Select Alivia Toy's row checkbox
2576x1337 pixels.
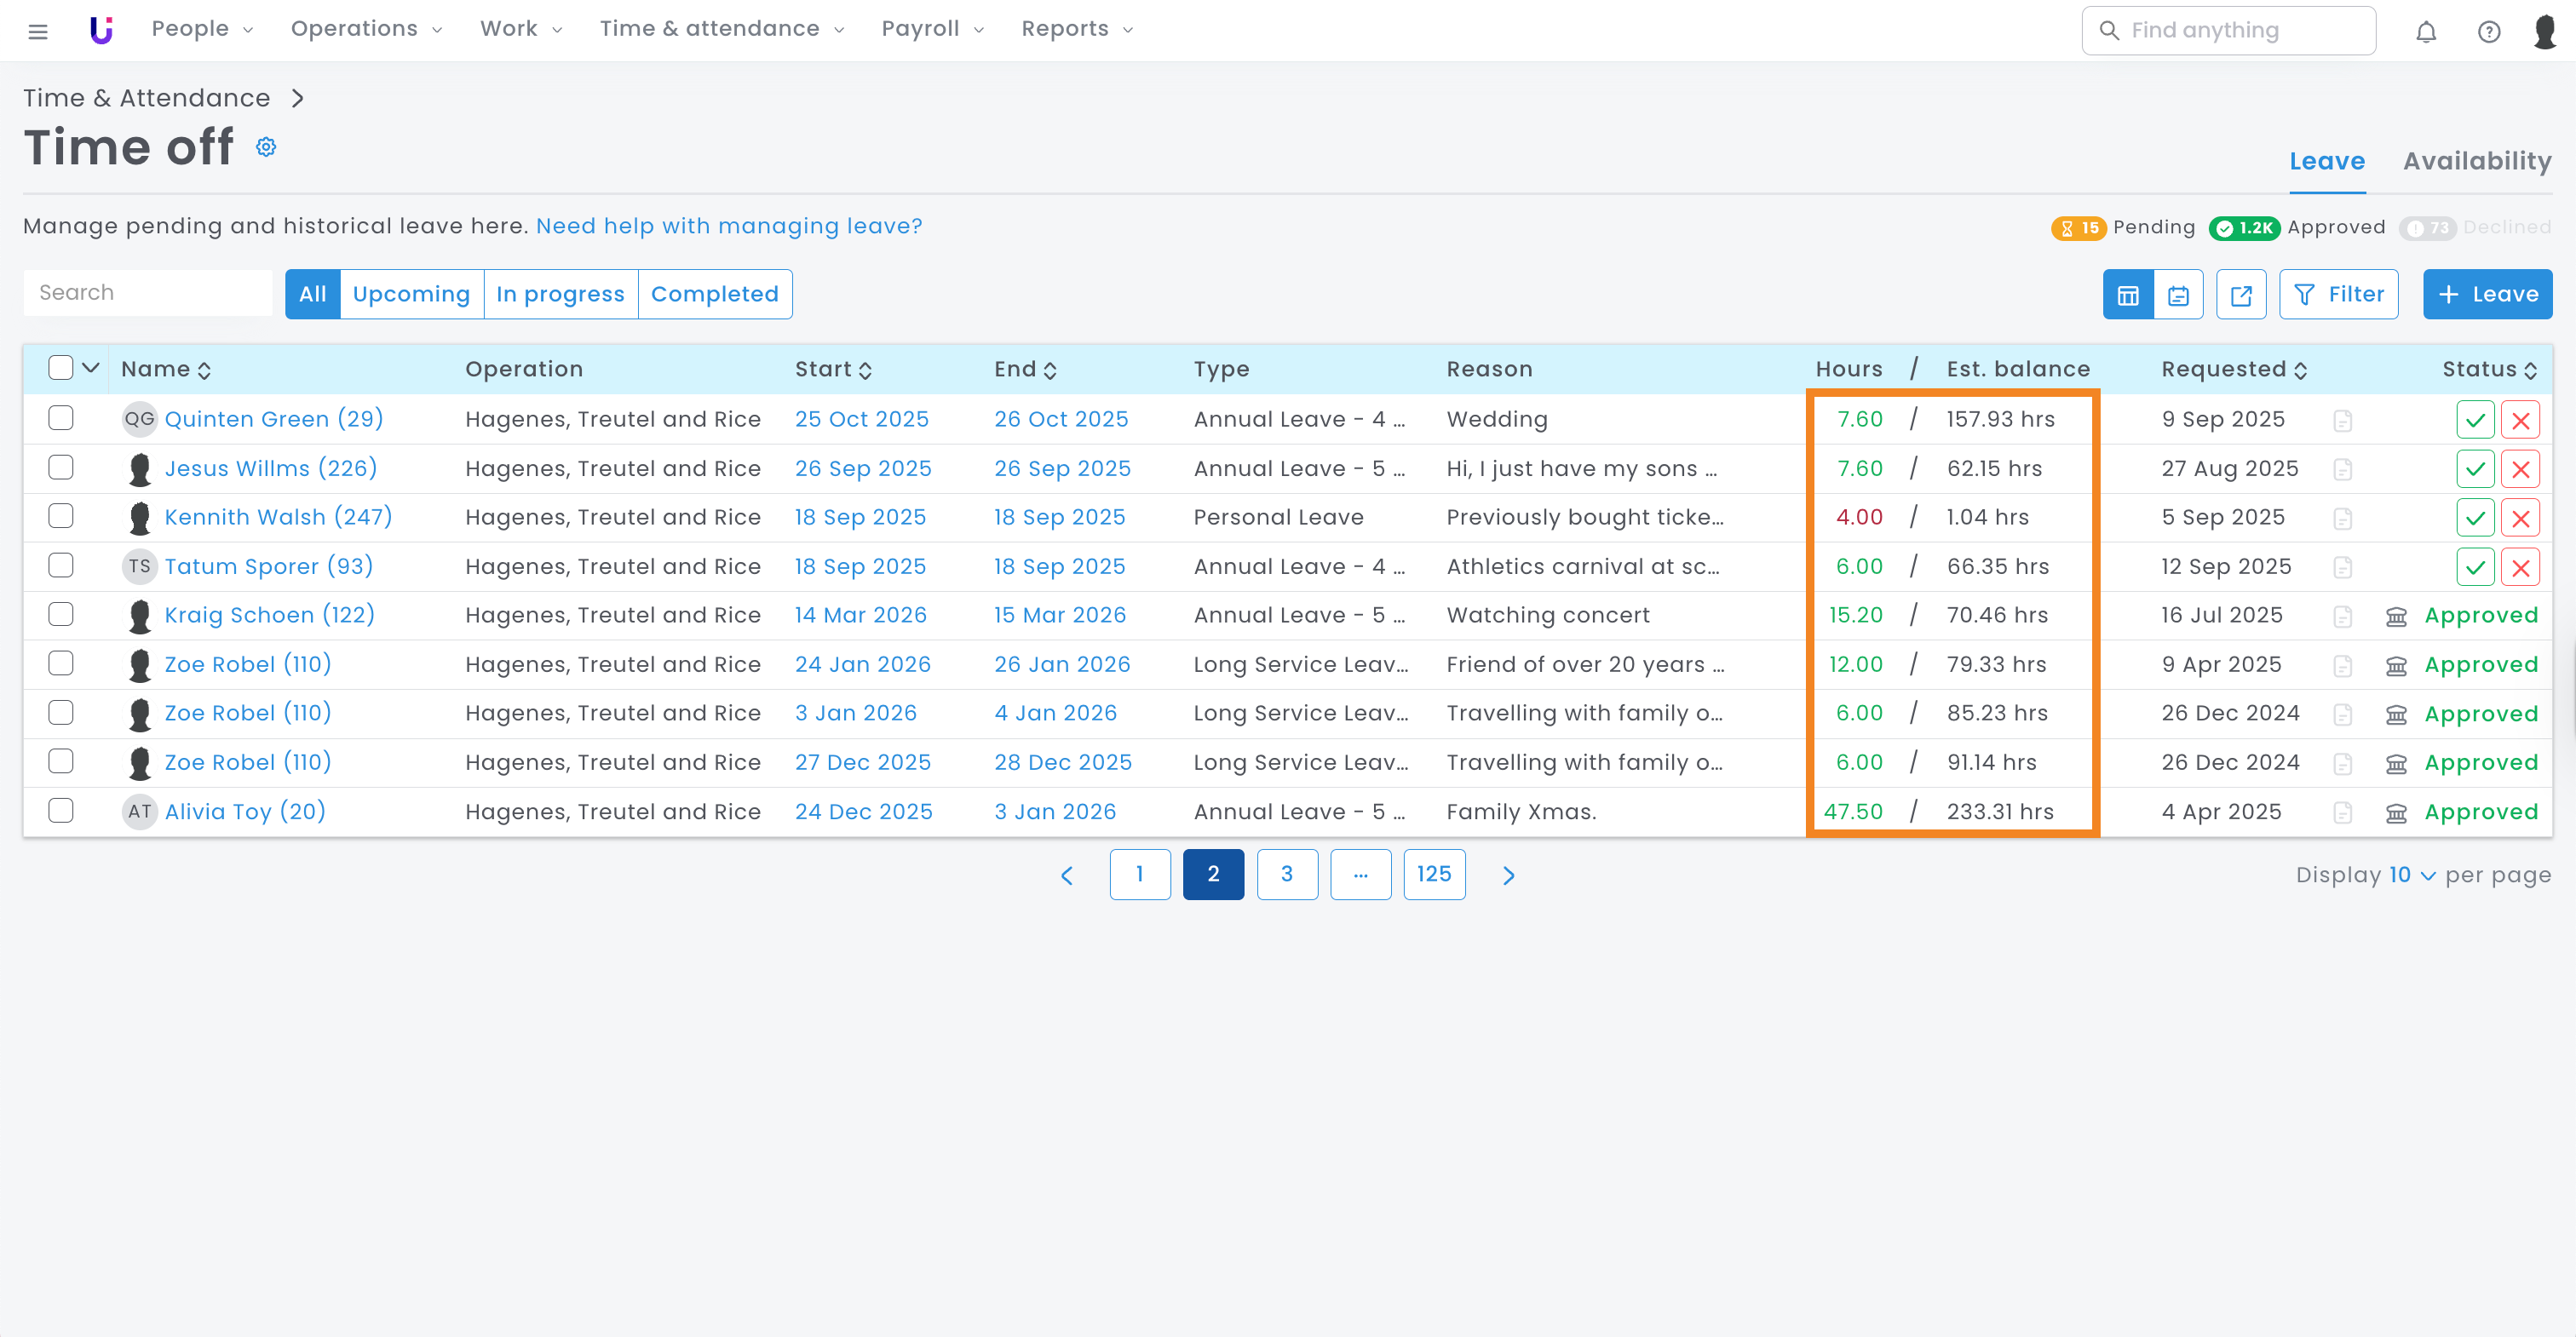pyautogui.click(x=61, y=811)
